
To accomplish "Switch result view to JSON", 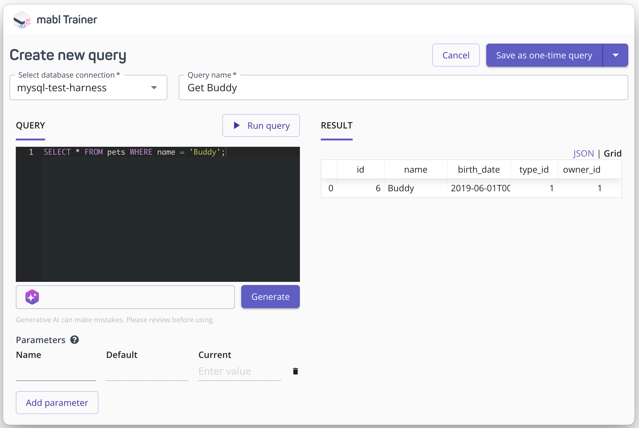I will [x=583, y=153].
